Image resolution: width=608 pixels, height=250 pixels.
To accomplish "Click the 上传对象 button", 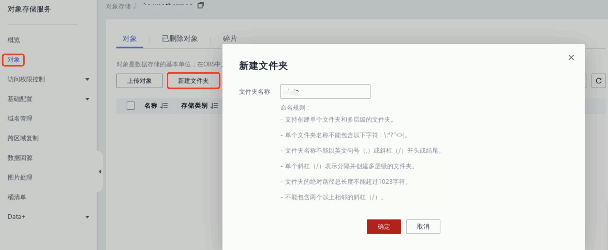I will pos(139,81).
